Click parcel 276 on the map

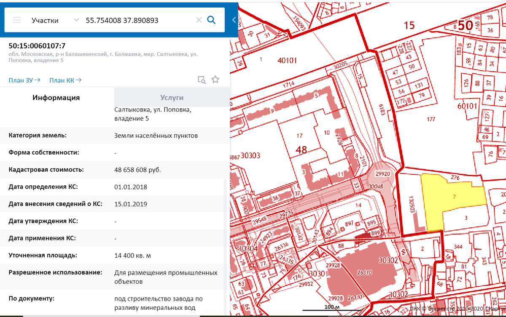(455, 178)
